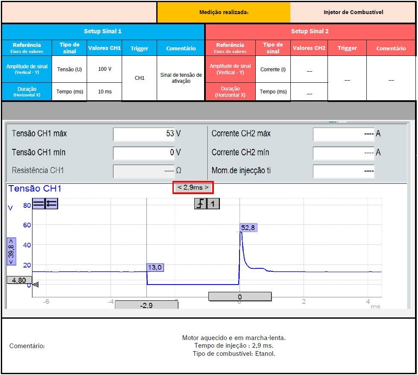Select the -2,9 time cursor handle
The image size is (418, 375).
[146, 305]
